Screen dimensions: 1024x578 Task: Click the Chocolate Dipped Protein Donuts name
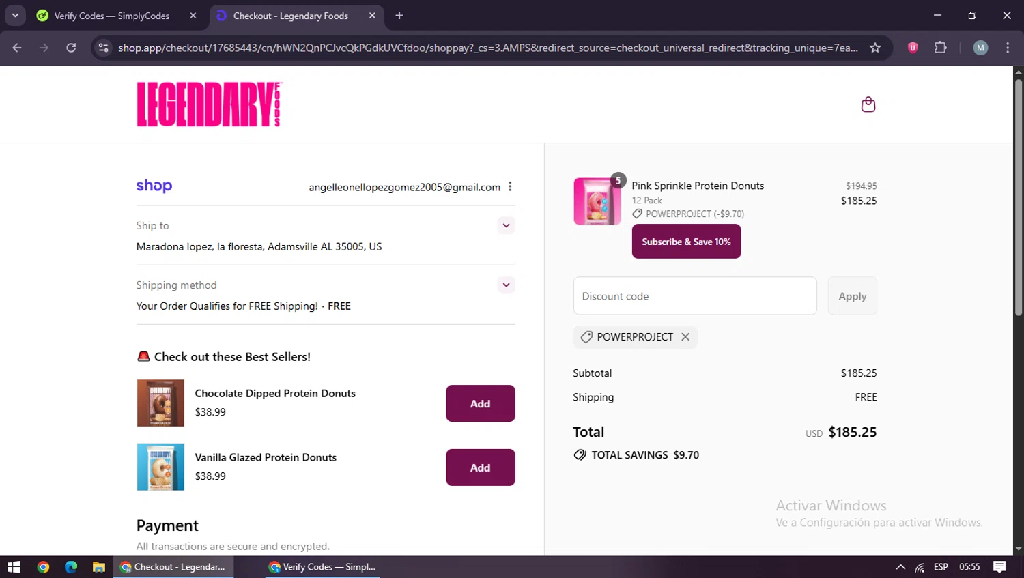pyautogui.click(x=275, y=393)
